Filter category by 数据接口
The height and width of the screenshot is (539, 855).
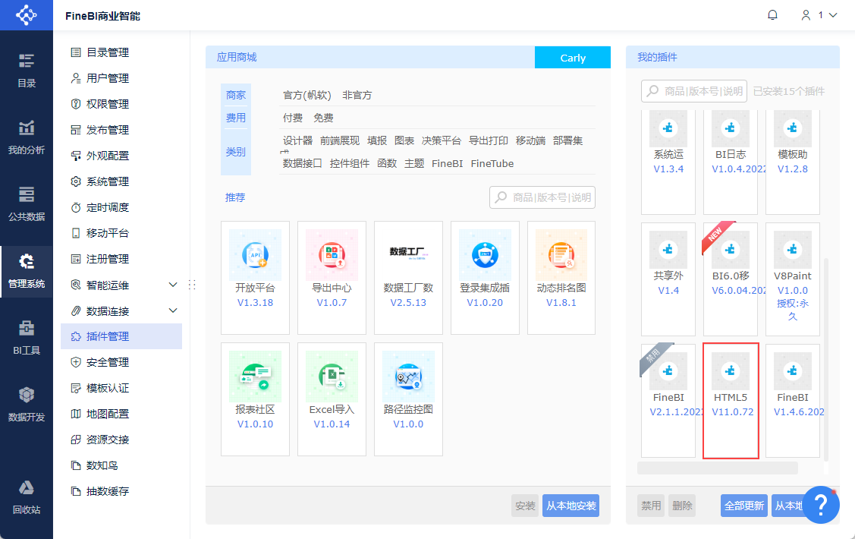(302, 164)
